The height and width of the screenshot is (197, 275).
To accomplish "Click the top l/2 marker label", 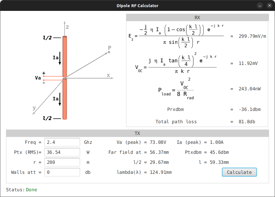I will (x=47, y=38).
